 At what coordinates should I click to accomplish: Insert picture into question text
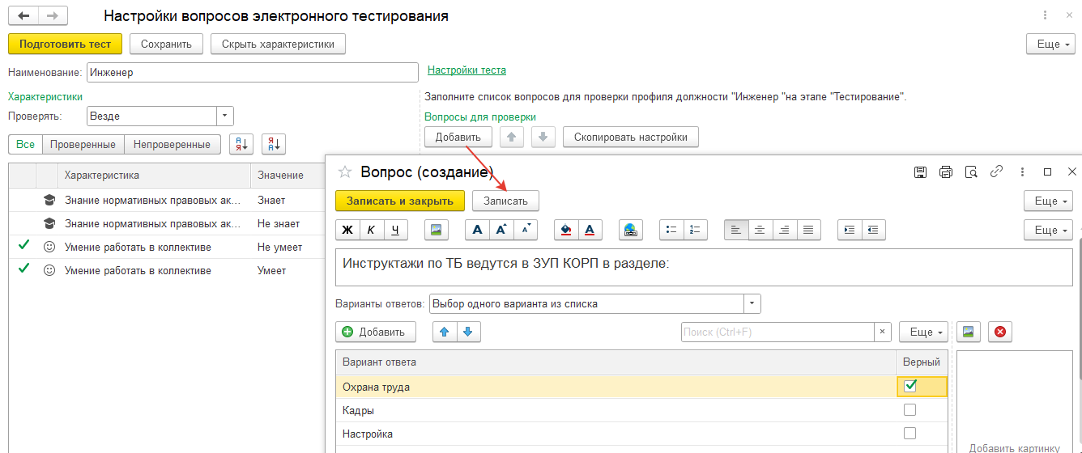[437, 230]
